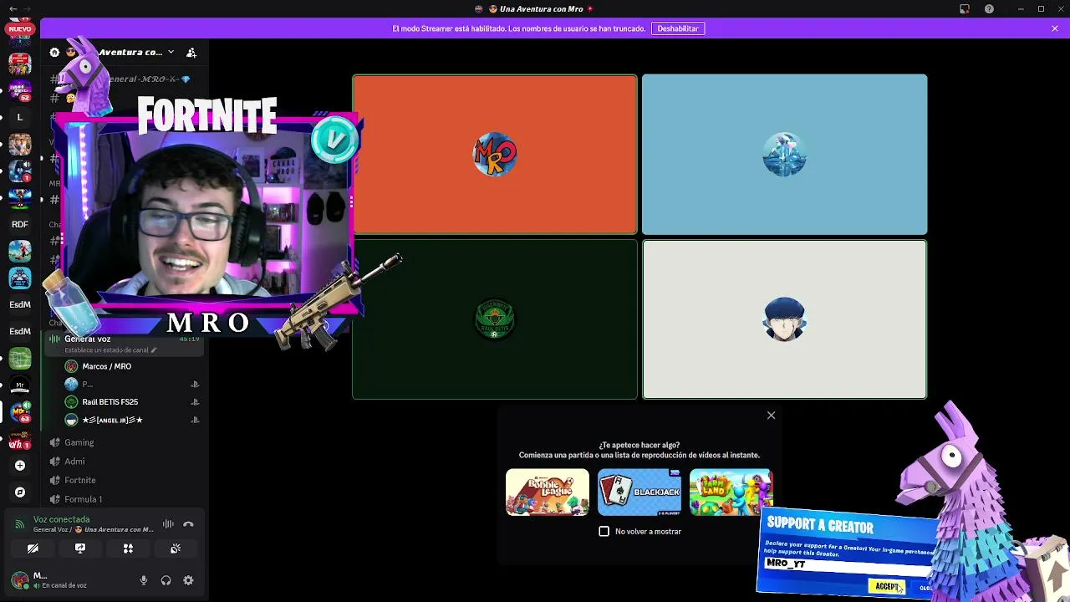
Task: Open the soundboard icon
Action: (176, 548)
